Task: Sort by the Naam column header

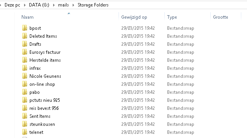Action: tap(28, 17)
